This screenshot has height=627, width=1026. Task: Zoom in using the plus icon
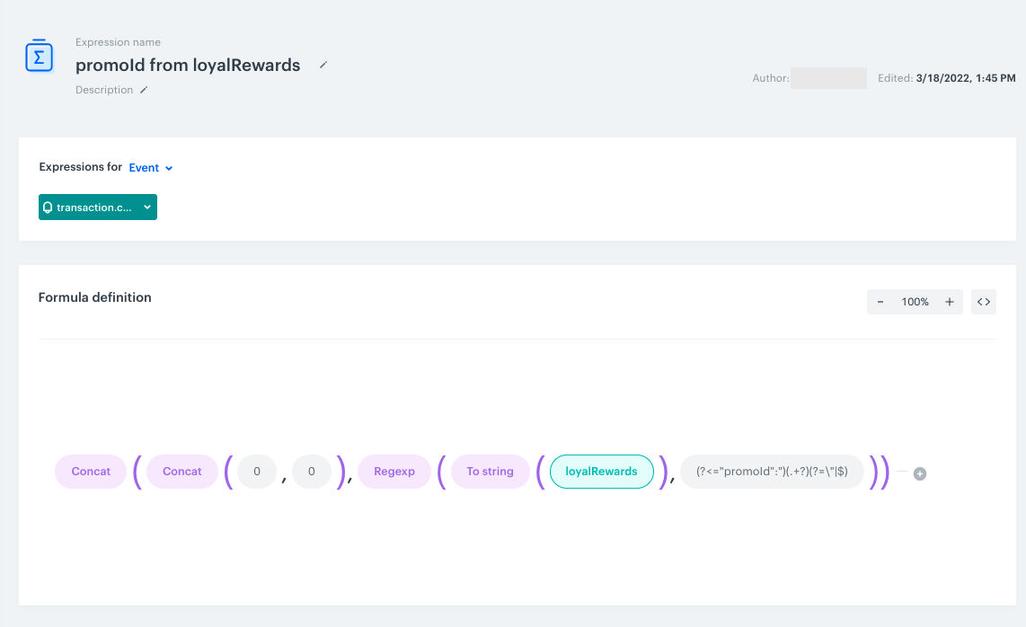coord(949,301)
